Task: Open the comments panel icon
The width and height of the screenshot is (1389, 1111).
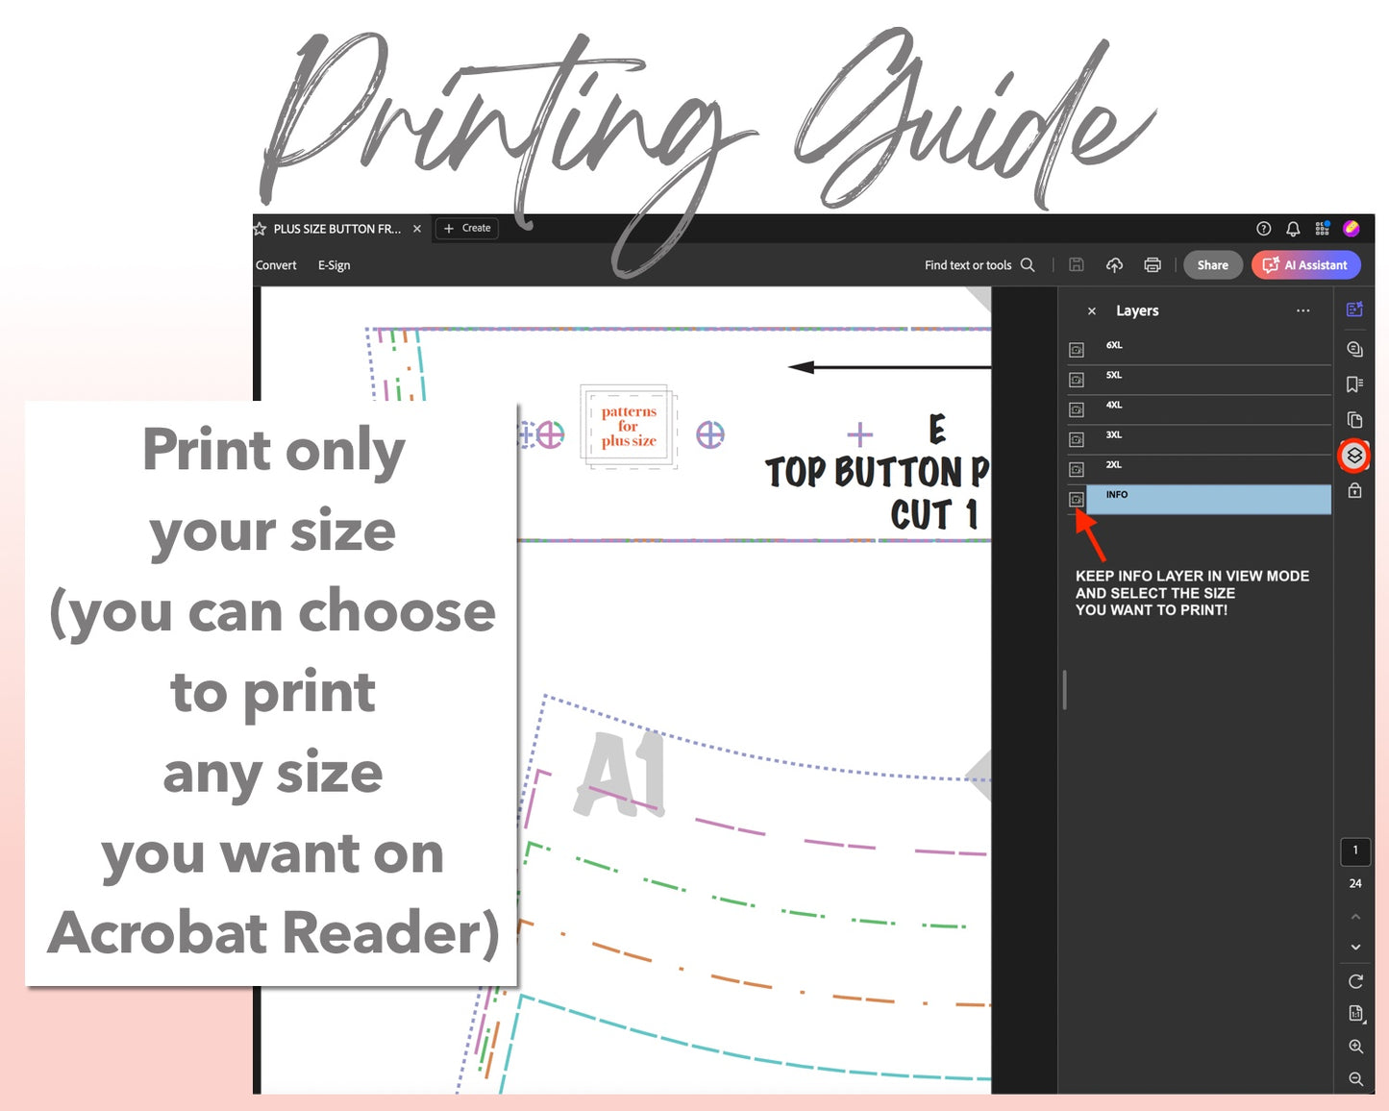Action: click(1354, 349)
